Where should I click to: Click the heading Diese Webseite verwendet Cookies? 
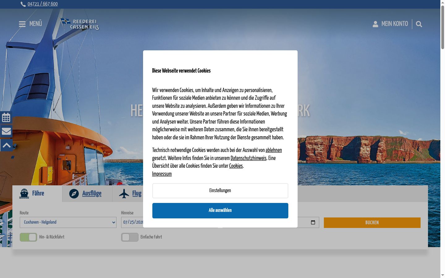(x=181, y=71)
